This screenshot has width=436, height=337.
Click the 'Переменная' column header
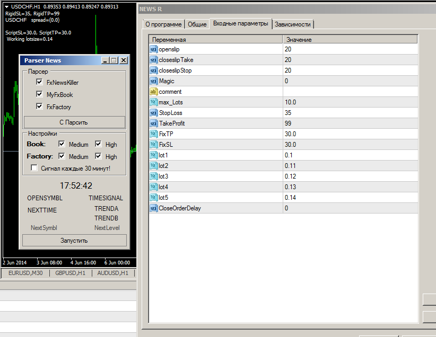pos(216,39)
